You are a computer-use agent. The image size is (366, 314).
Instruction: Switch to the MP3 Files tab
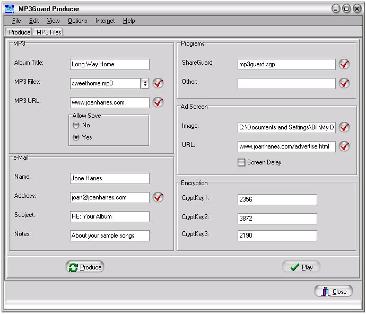point(49,32)
